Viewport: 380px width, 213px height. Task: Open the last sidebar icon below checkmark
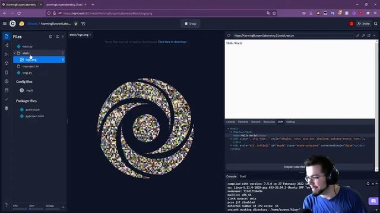point(7,108)
